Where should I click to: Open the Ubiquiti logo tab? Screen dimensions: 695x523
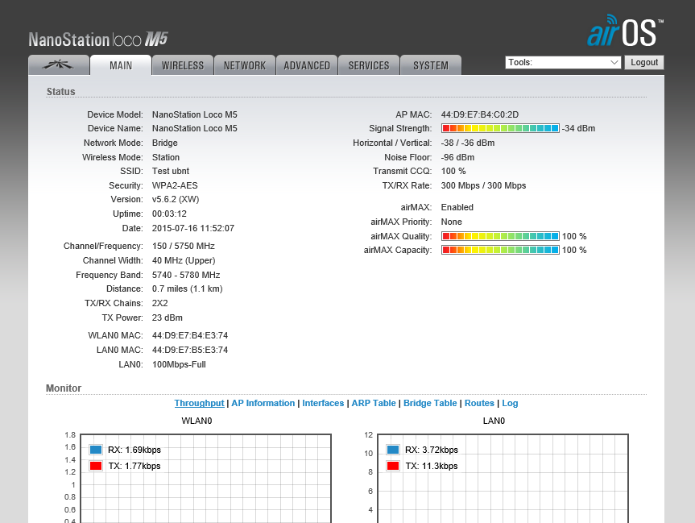(58, 65)
